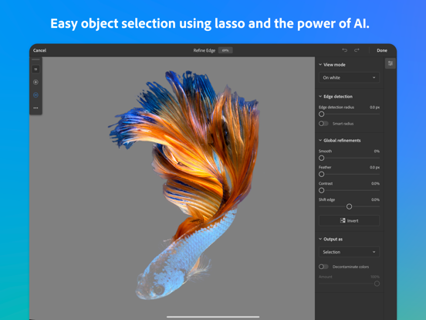Click the 0.0% Shift edge value

pos(375,199)
